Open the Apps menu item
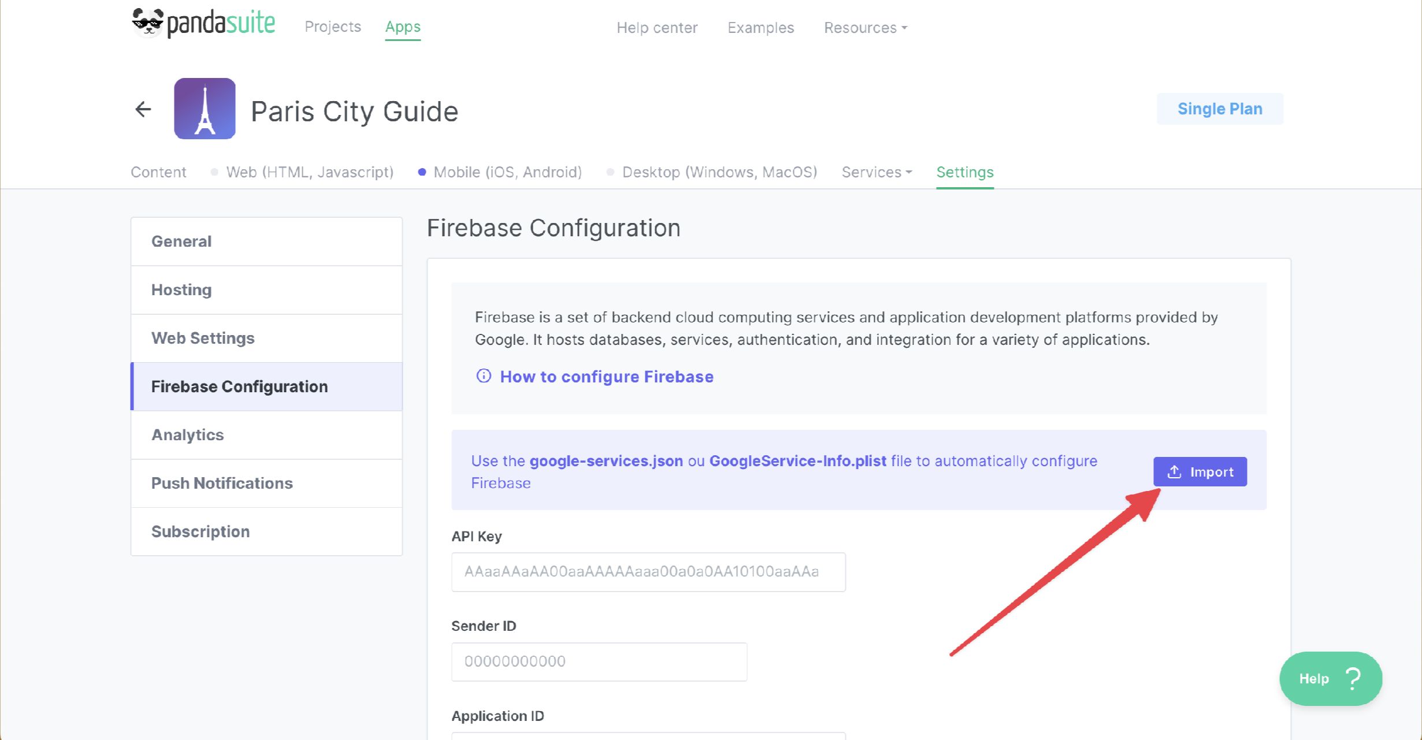 pyautogui.click(x=402, y=26)
